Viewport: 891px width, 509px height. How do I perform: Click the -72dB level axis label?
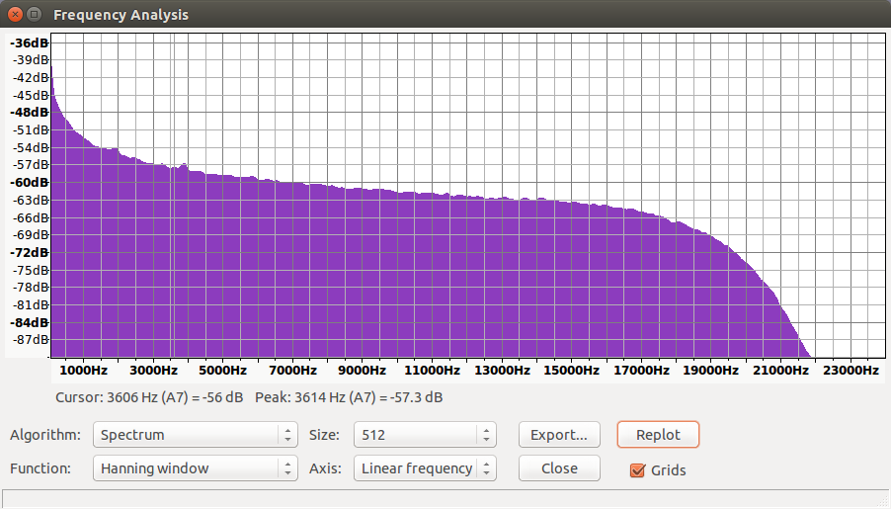click(29, 252)
